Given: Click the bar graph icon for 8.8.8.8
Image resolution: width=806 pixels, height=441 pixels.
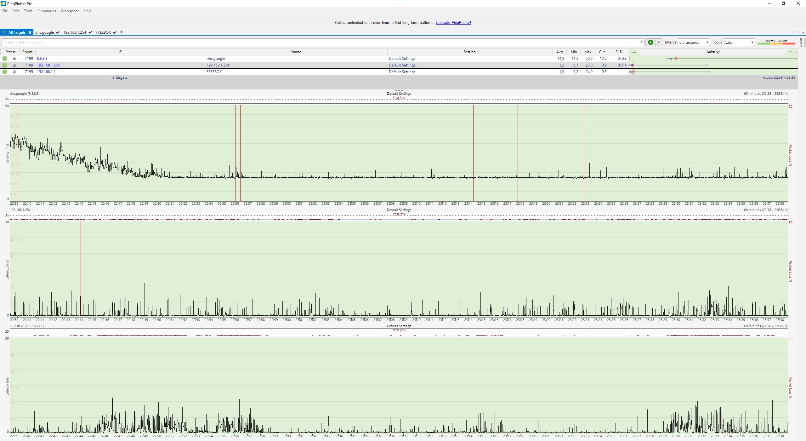Looking at the screenshot, I should click(14, 59).
